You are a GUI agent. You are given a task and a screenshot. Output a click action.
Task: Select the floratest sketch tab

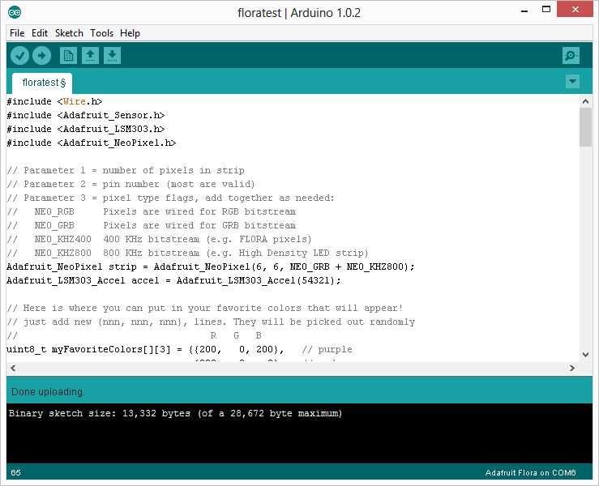point(42,83)
